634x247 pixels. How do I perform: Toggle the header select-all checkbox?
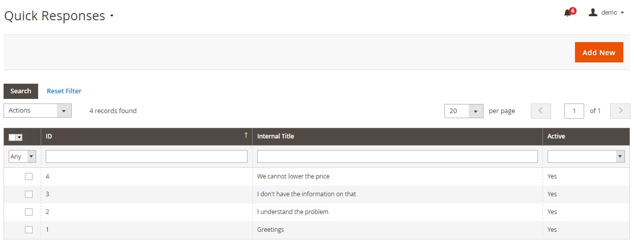[x=13, y=137]
